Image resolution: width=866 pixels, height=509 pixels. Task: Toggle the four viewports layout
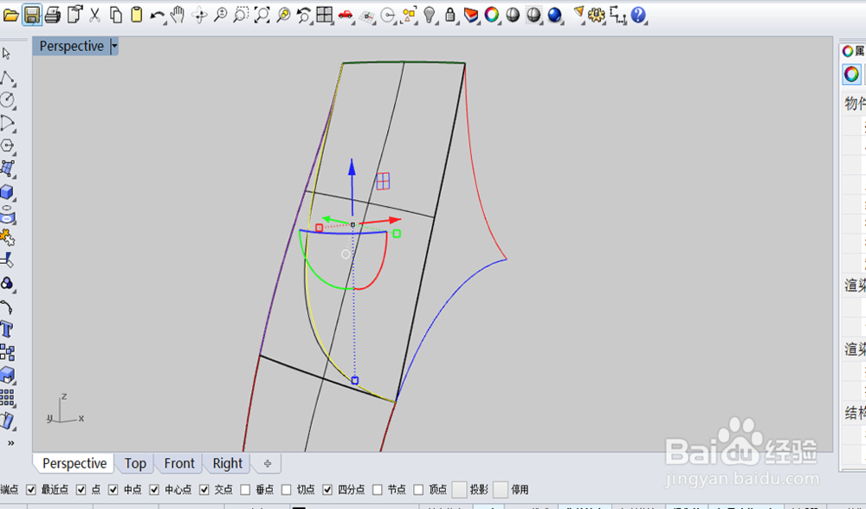tap(325, 15)
